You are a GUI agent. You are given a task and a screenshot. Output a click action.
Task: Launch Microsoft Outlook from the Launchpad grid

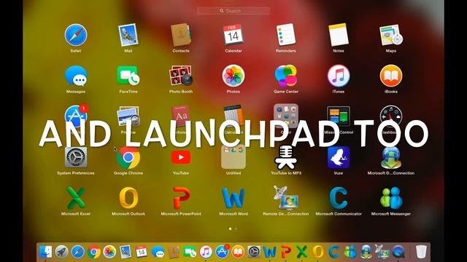tap(128, 198)
